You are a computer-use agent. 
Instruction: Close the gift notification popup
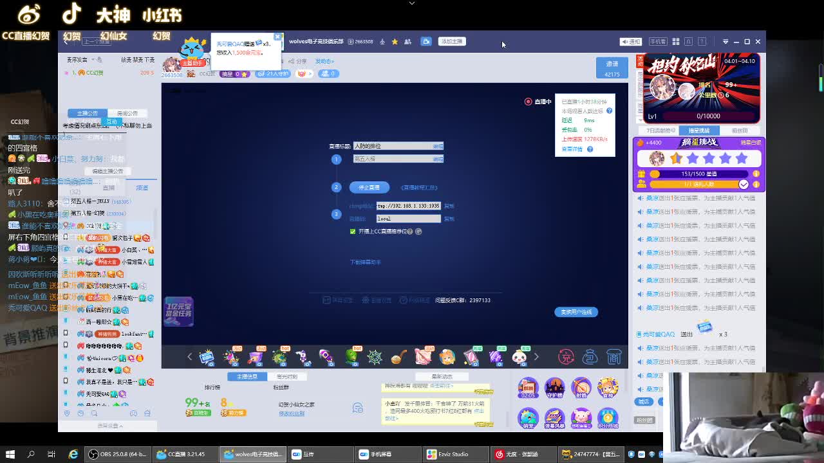277,37
